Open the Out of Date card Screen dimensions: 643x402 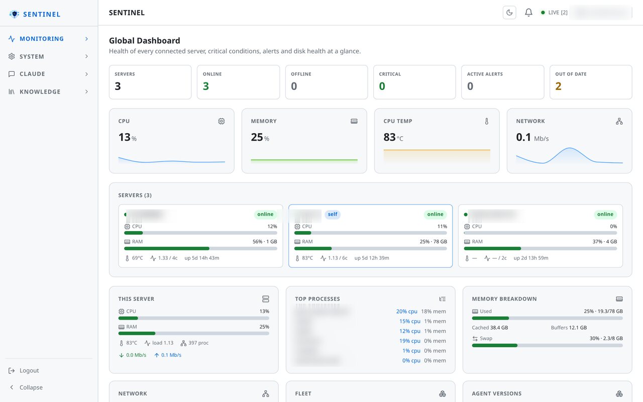[591, 82]
